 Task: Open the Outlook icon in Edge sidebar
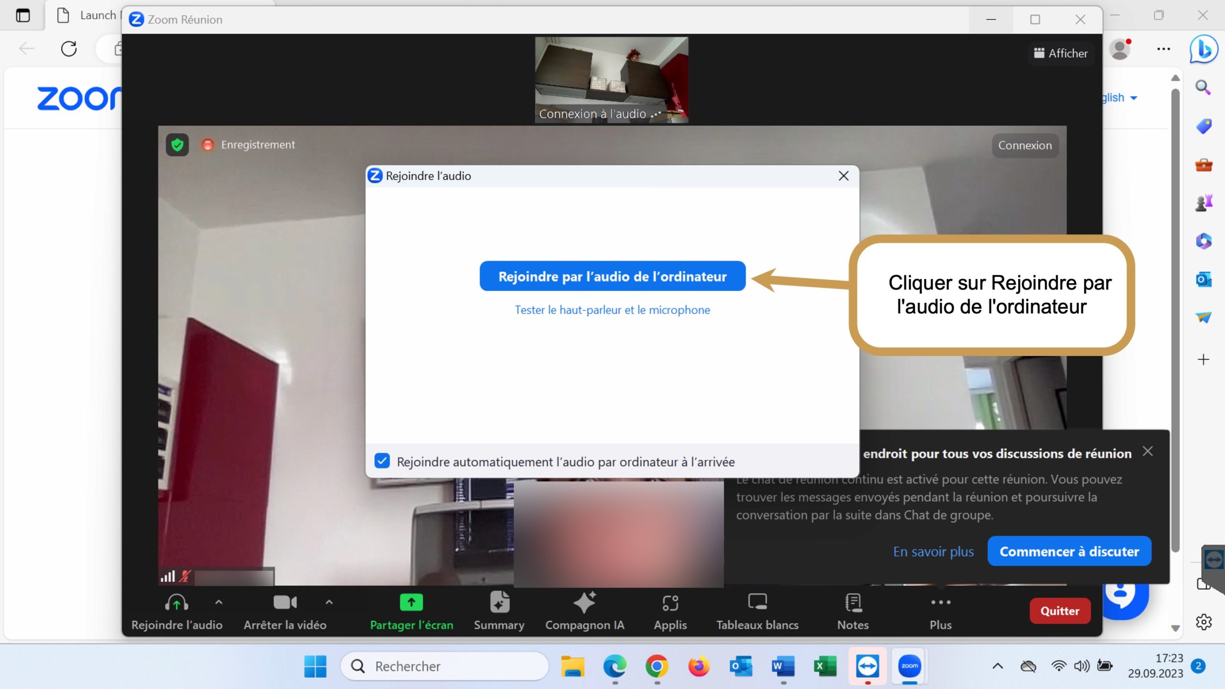coord(1203,279)
